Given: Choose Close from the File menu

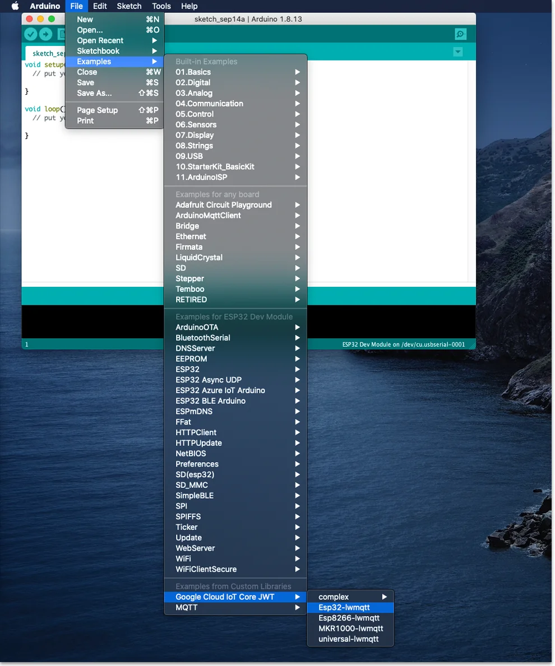Looking at the screenshot, I should (x=114, y=72).
